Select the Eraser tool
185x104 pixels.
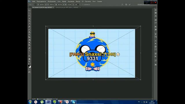click(x=29, y=37)
